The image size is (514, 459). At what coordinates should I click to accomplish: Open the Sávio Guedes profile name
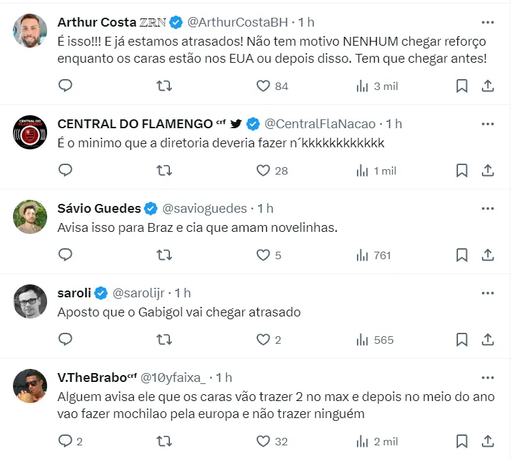pos(99,208)
